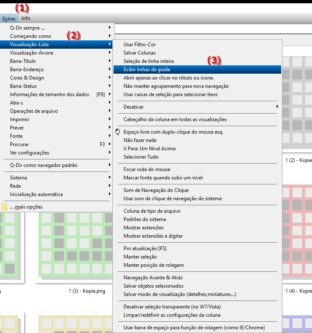Open Q-Dir como navegador padrão submenu
Viewport: 312px width, 333px height.
pyautogui.click(x=57, y=165)
